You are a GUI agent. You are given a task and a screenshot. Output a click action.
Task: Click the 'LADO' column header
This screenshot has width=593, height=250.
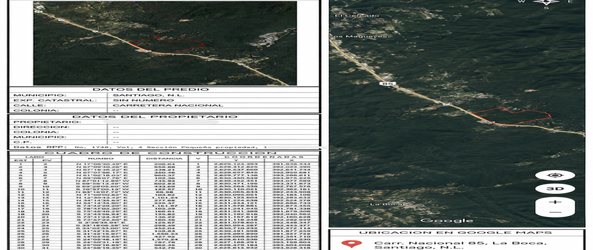click(34, 156)
